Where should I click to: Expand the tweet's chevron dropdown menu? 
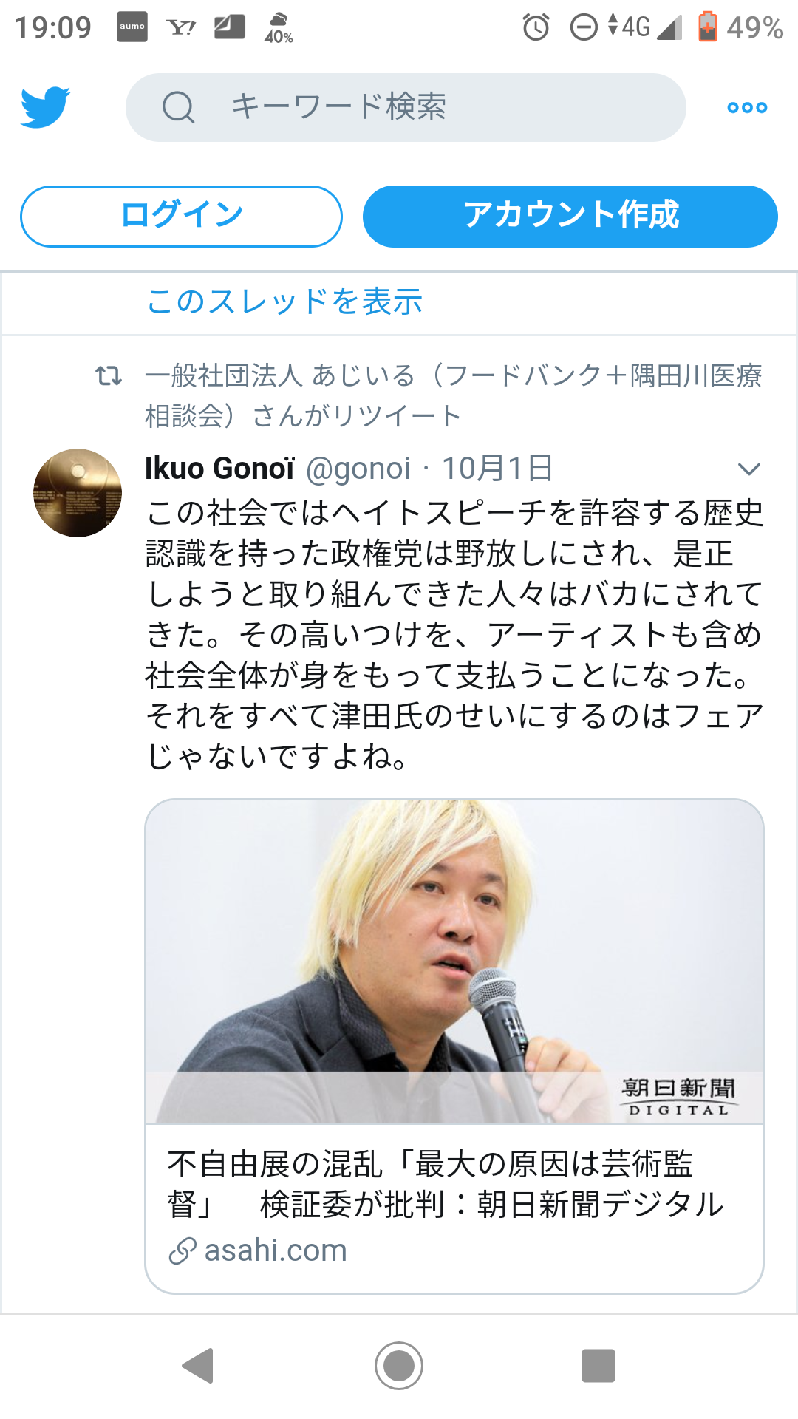(x=748, y=469)
